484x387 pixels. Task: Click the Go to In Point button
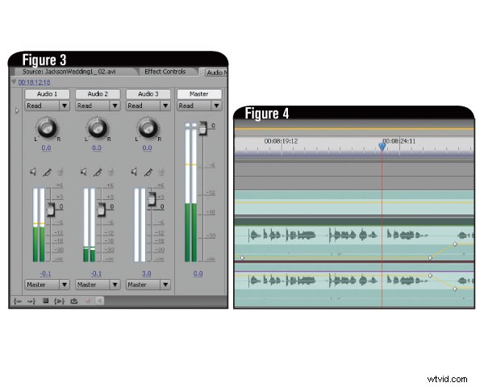18,301
